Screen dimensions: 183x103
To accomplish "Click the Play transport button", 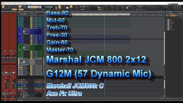I will (x=33, y=7).
